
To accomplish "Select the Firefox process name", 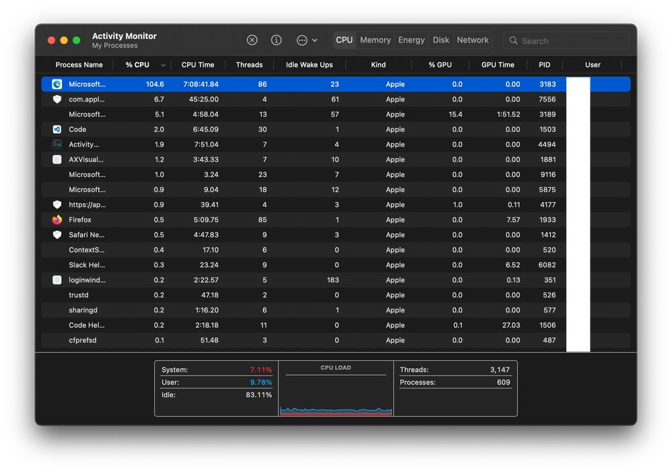I will (x=80, y=220).
